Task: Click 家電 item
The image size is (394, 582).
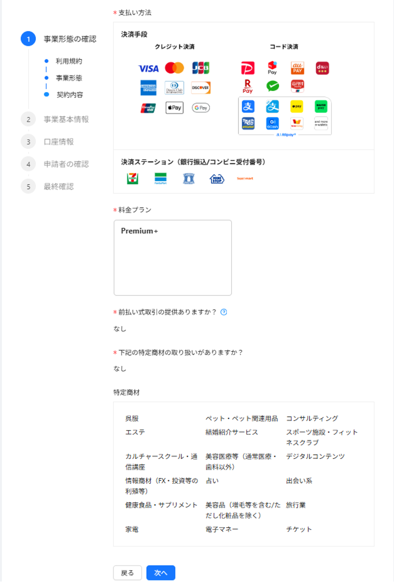Action: (x=132, y=529)
